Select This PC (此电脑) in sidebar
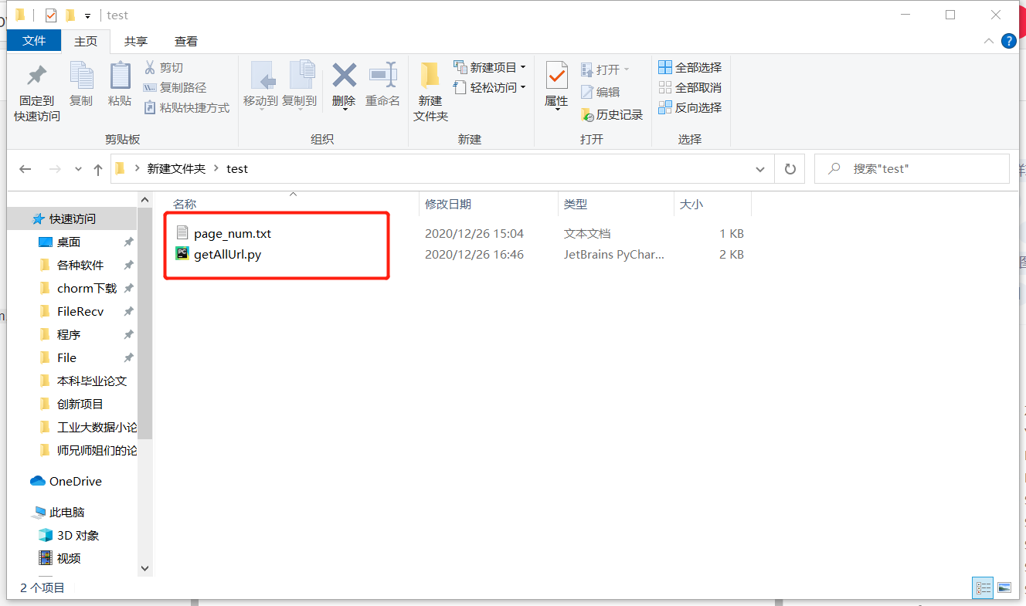The width and height of the screenshot is (1026, 606). point(67,513)
